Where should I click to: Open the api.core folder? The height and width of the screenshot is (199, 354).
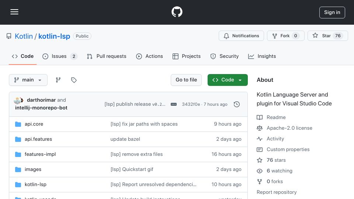coord(34,124)
